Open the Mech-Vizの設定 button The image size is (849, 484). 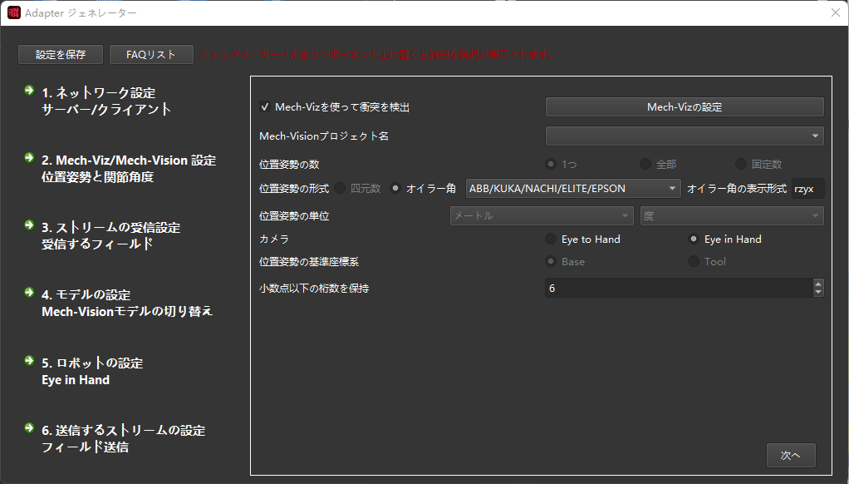pyautogui.click(x=685, y=106)
